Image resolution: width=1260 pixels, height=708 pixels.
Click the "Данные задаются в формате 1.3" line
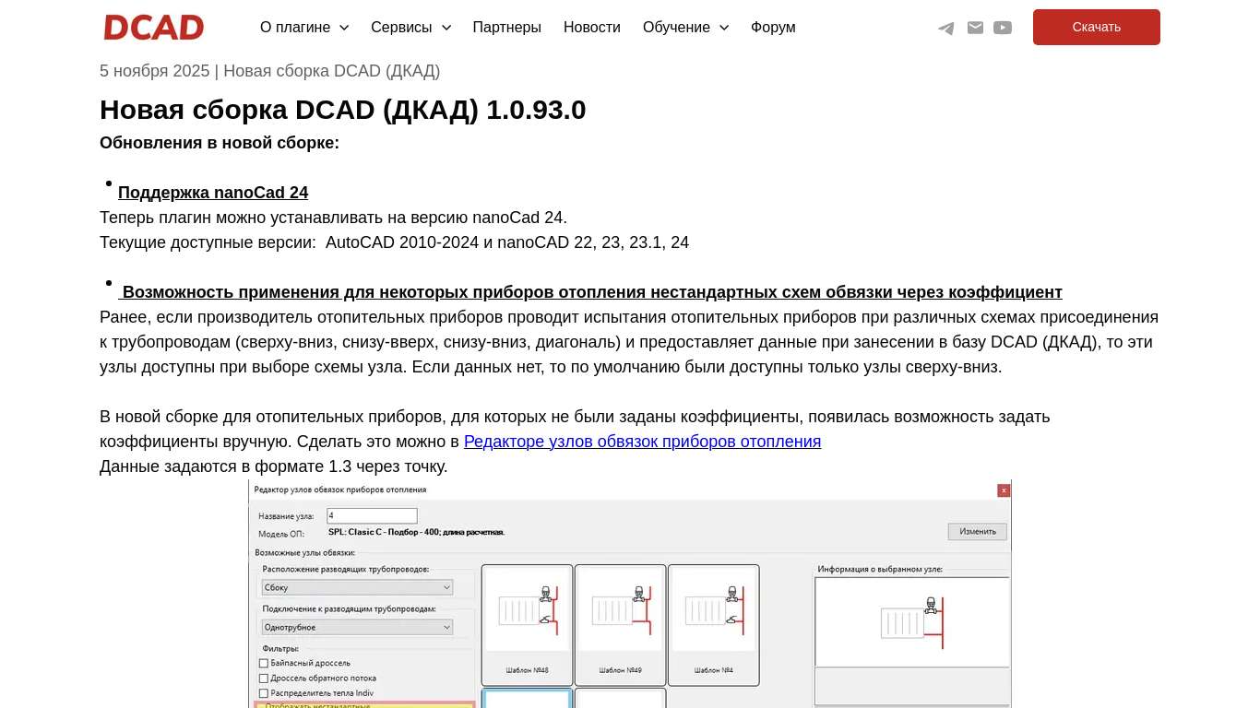tap(274, 466)
